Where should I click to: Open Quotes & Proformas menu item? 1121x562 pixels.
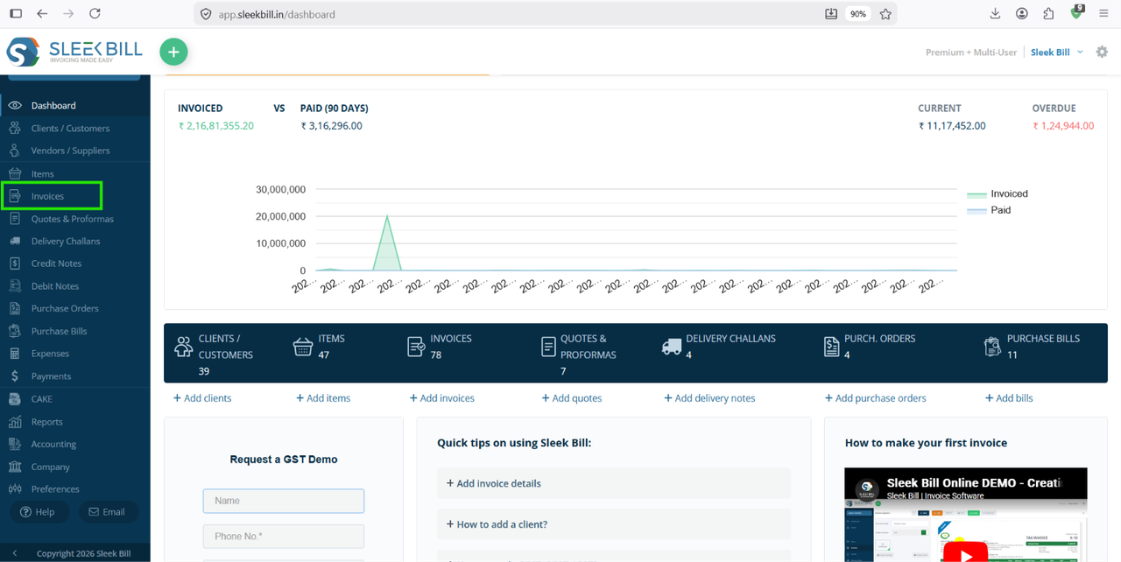tap(73, 219)
